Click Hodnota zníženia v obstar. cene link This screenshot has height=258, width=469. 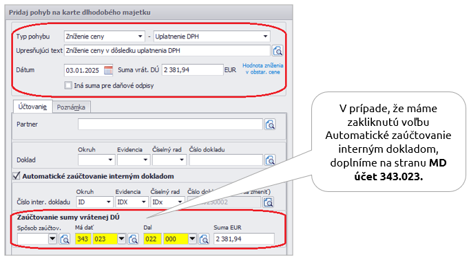point(262,69)
